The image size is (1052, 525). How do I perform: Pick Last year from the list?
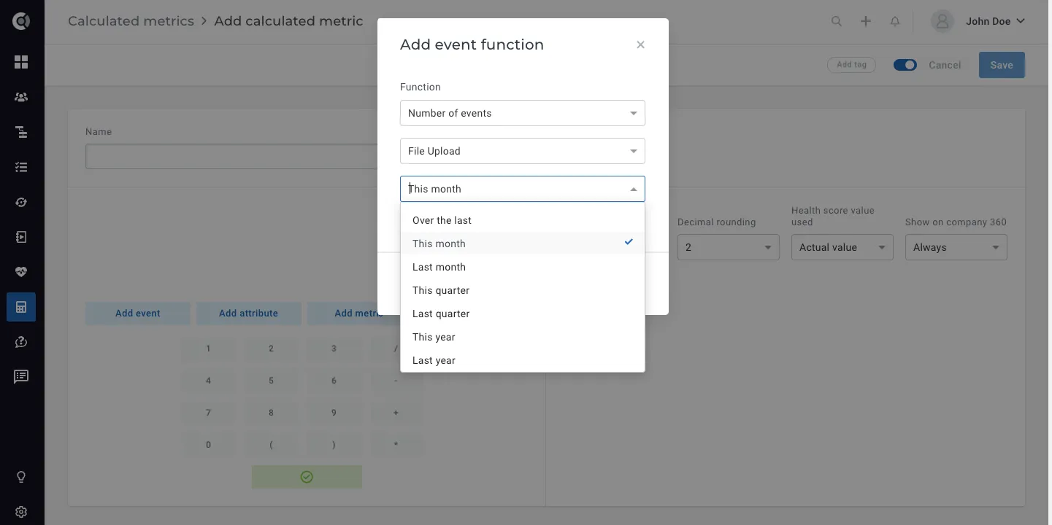[523, 360]
